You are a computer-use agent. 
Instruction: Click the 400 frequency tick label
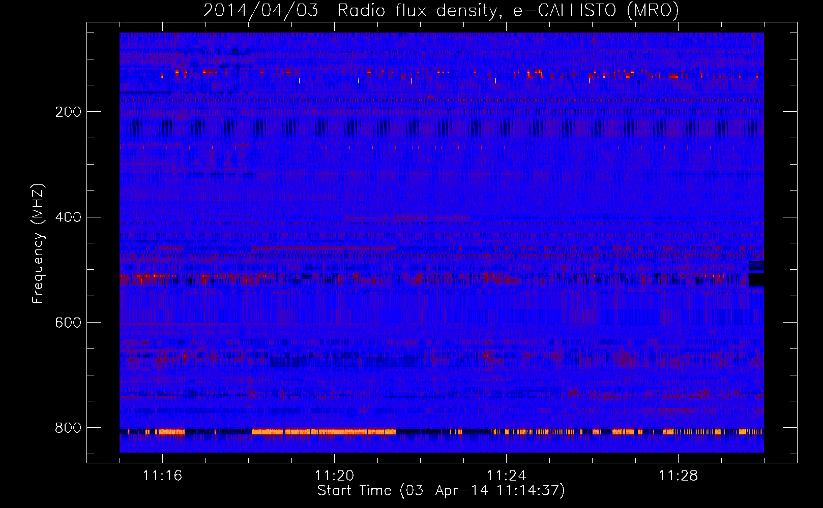pos(68,217)
